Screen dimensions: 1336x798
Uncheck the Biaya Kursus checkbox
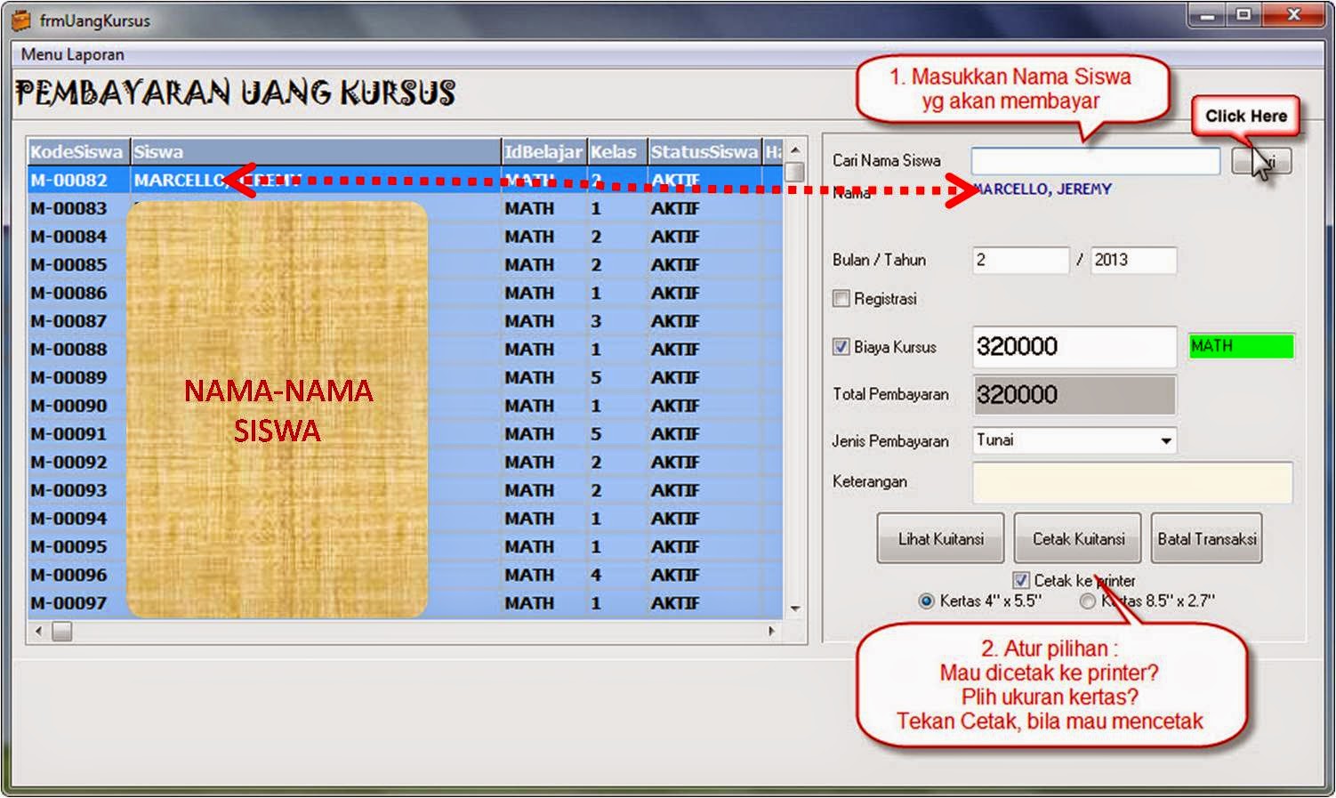click(841, 347)
